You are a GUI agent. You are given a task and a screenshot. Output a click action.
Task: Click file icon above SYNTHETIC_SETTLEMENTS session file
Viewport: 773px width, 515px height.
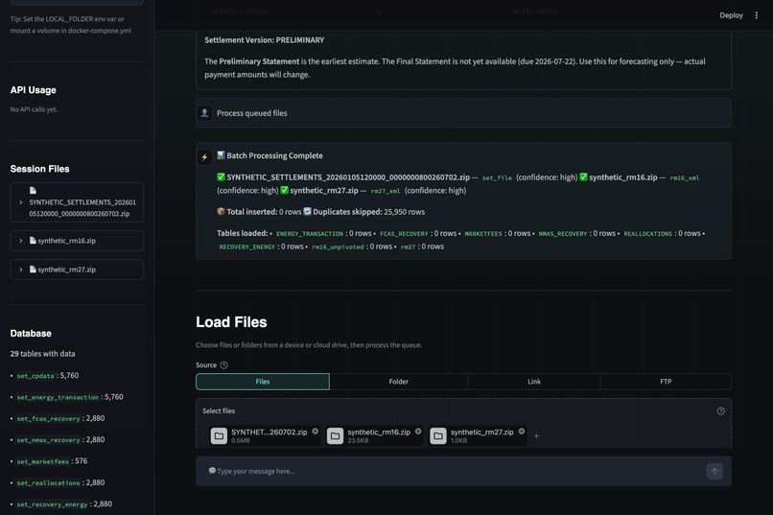click(x=33, y=190)
